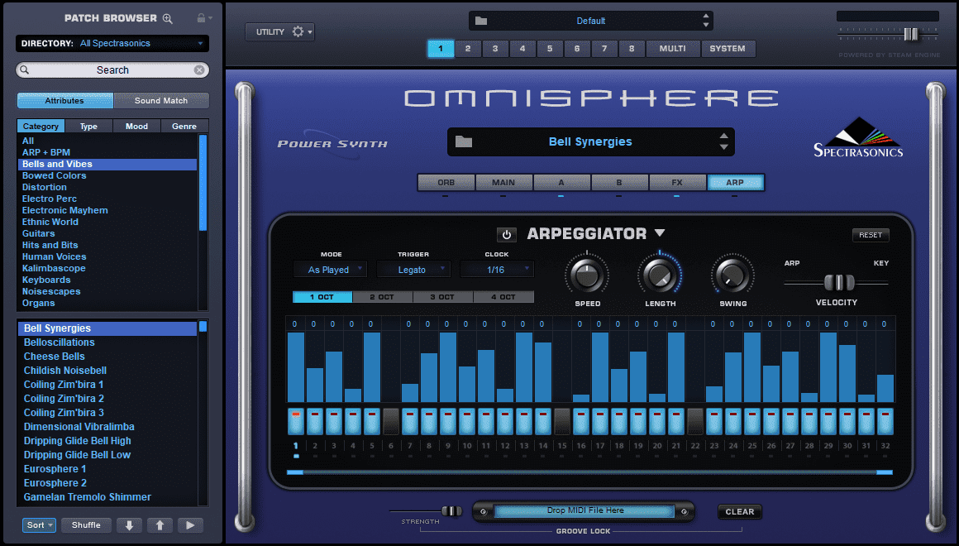Image resolution: width=959 pixels, height=546 pixels.
Task: Click Bell Synergies patch stepper arrows
Action: (x=723, y=142)
